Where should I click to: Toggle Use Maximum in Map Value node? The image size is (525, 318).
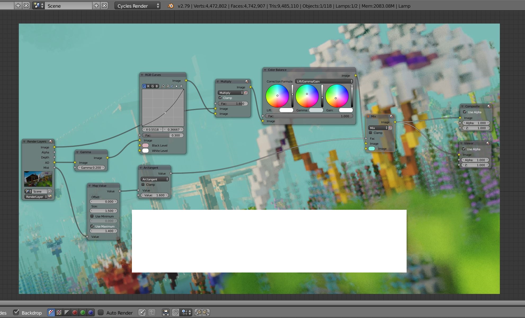pos(92,226)
